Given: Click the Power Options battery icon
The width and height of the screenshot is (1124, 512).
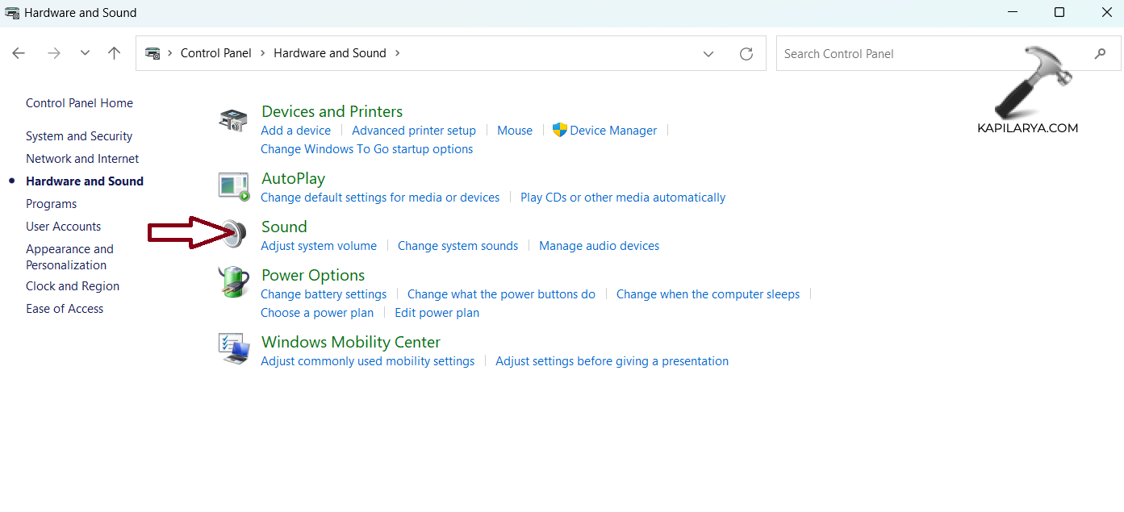Looking at the screenshot, I should [x=234, y=283].
